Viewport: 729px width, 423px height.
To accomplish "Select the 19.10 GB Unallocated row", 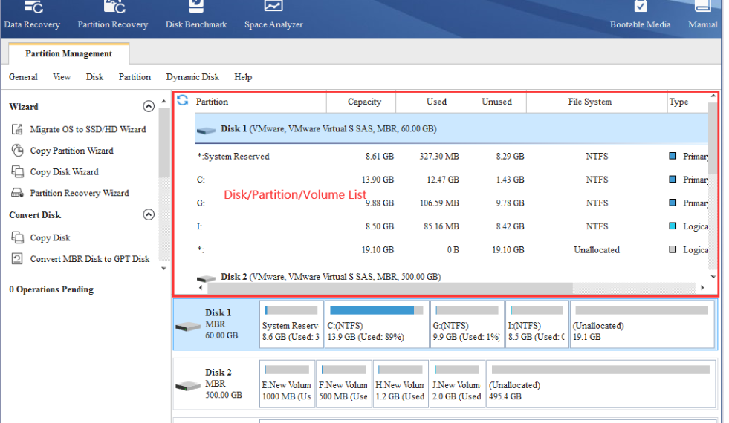I will (x=451, y=250).
